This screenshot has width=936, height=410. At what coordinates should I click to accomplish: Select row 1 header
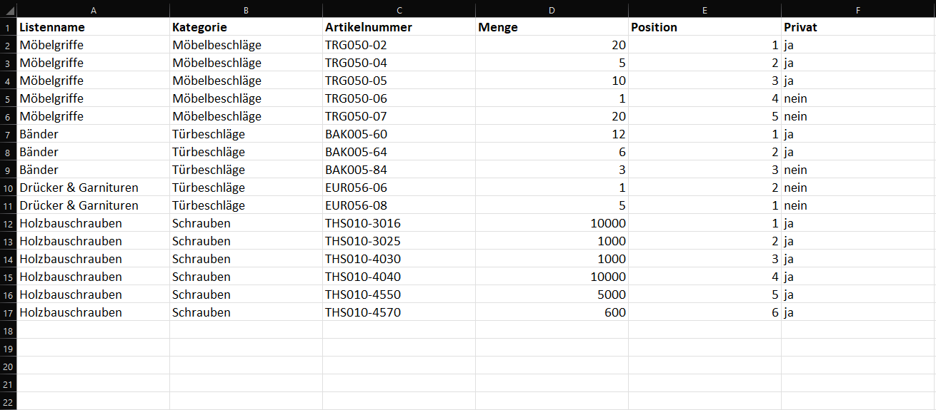tap(8, 27)
